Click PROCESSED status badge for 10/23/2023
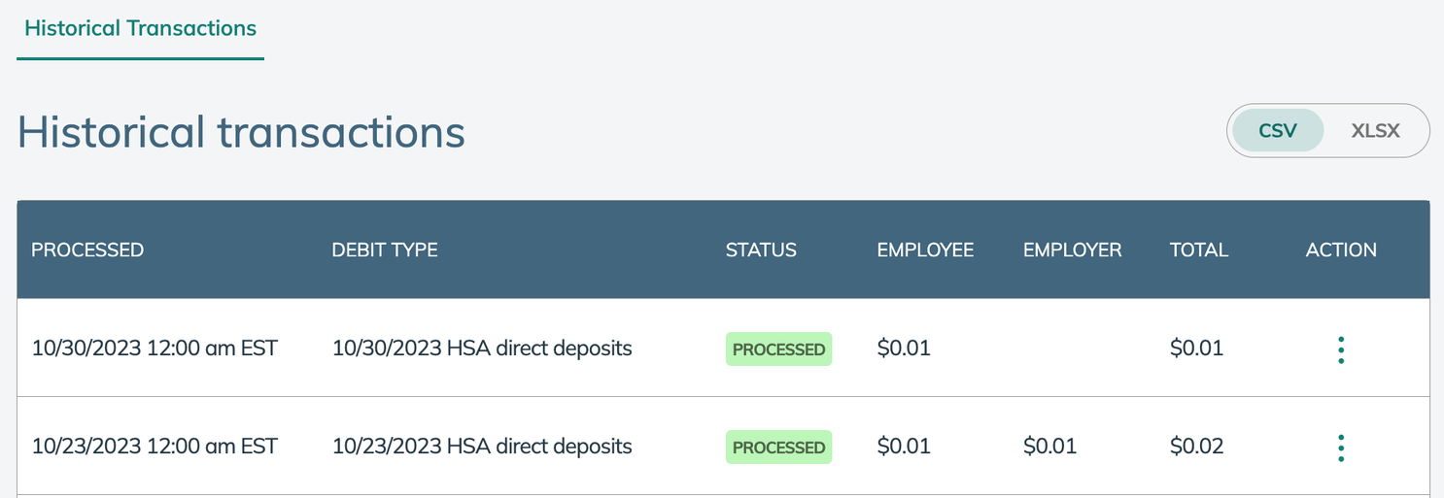This screenshot has height=498, width=1444. coord(779,448)
